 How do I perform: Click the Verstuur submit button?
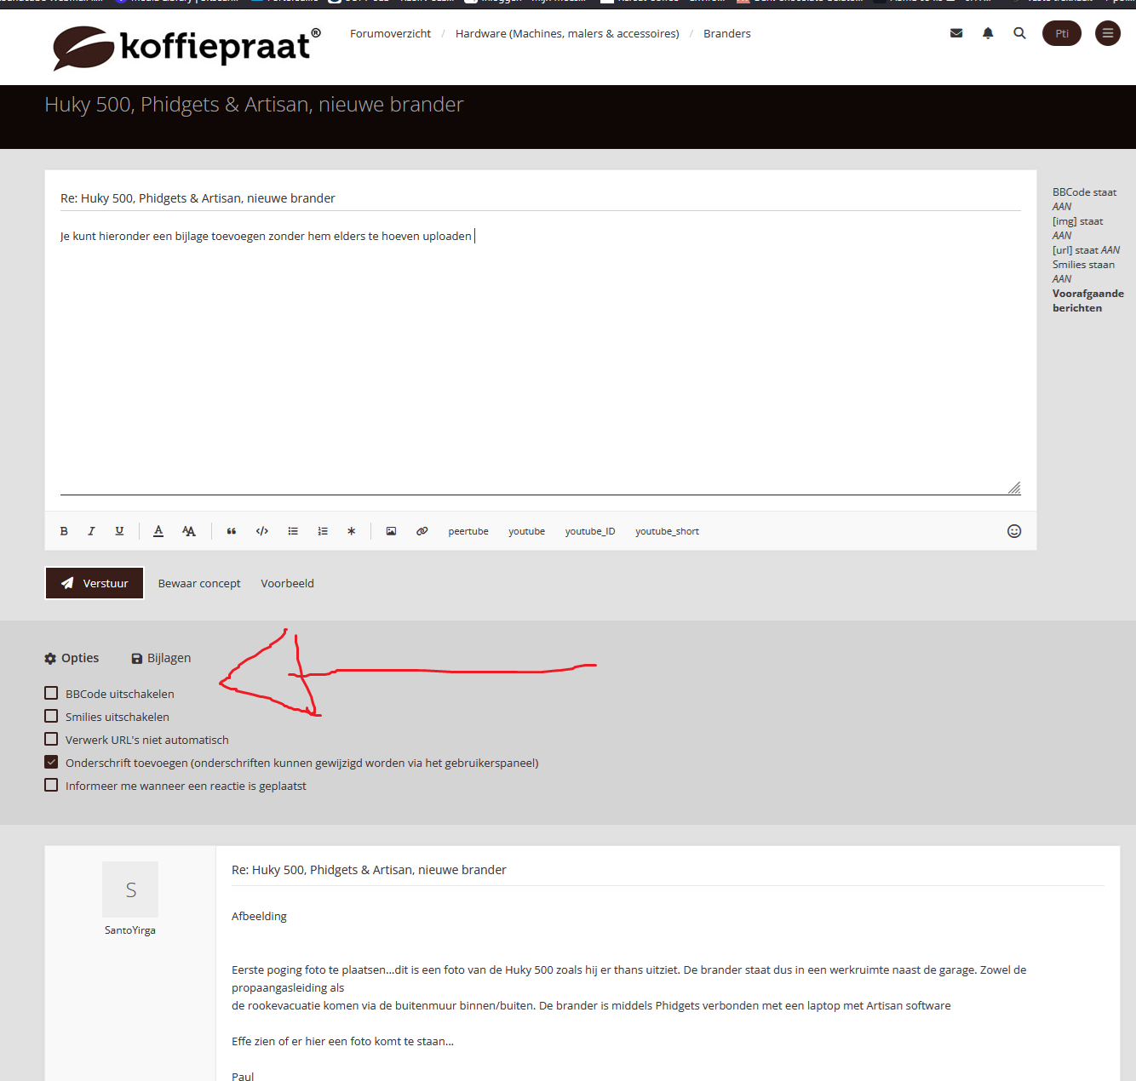click(95, 583)
